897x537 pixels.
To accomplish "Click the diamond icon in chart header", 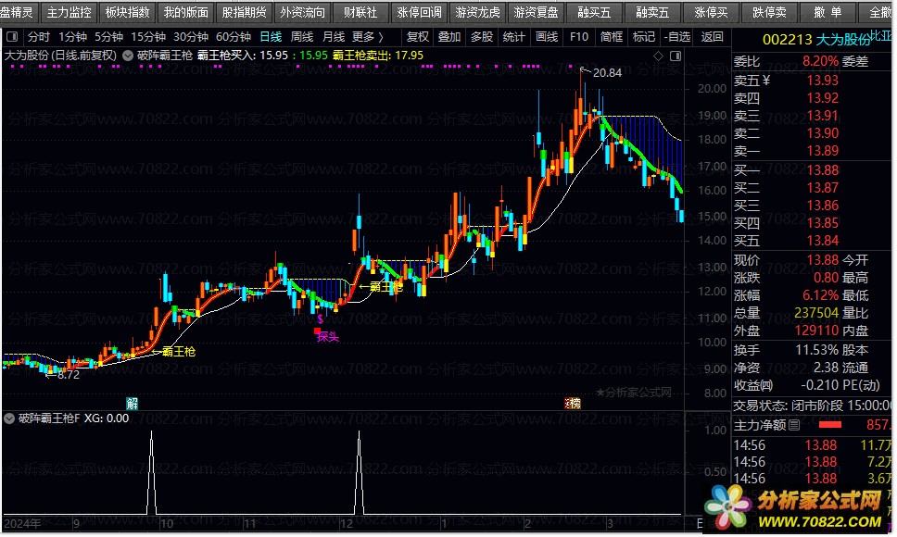I will coord(659,56).
